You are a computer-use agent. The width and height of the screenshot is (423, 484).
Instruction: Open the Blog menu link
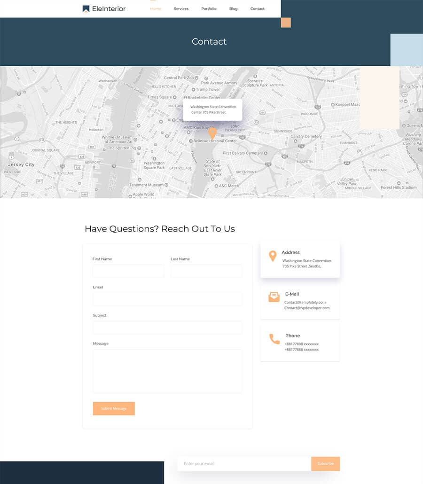click(234, 8)
